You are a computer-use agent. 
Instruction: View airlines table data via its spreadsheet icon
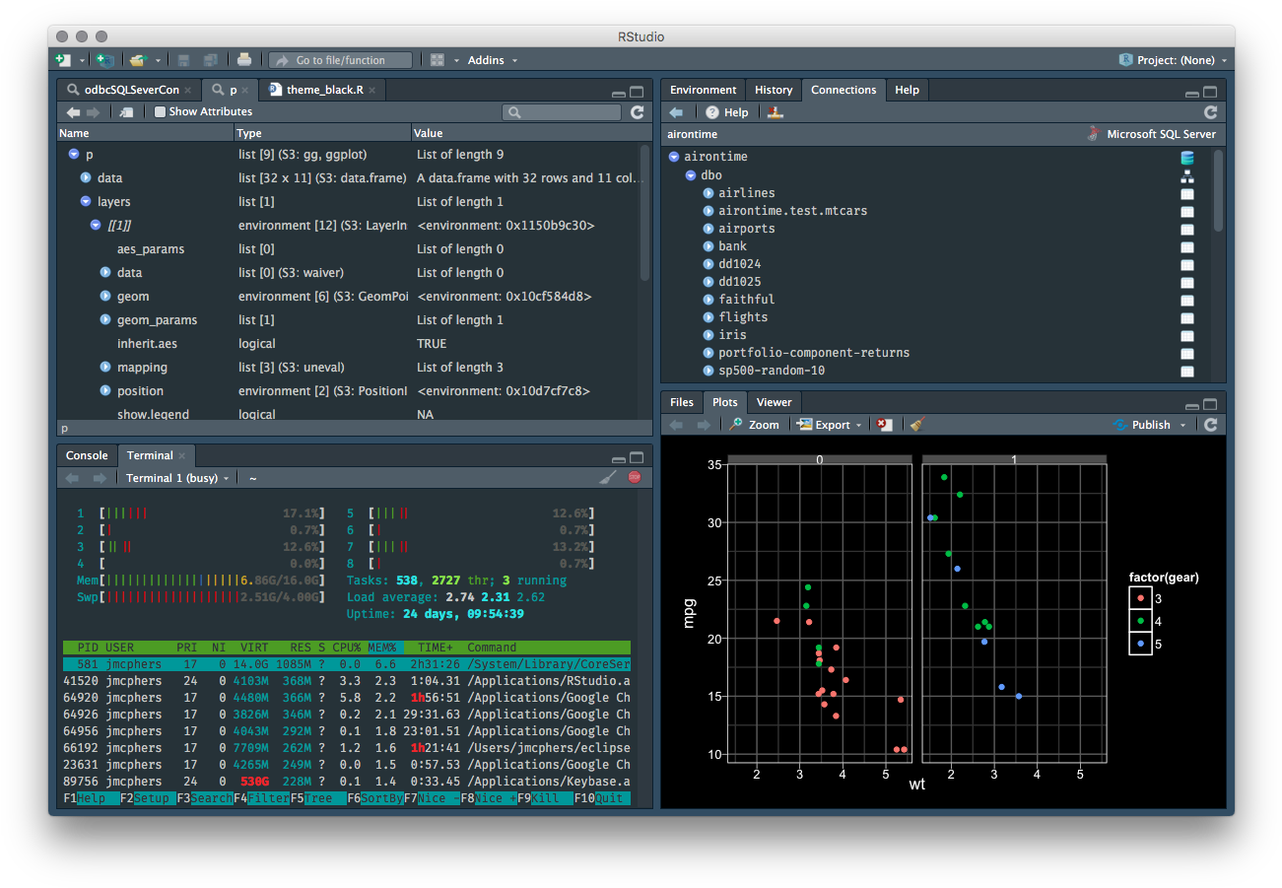pos(1186,192)
